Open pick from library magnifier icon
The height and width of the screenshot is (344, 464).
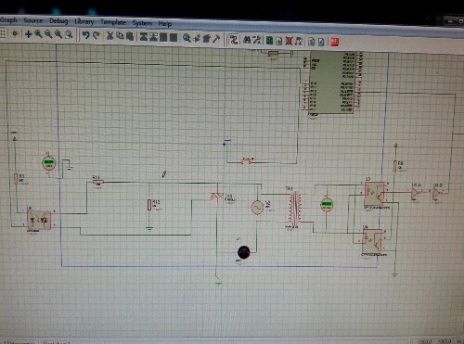coord(187,38)
